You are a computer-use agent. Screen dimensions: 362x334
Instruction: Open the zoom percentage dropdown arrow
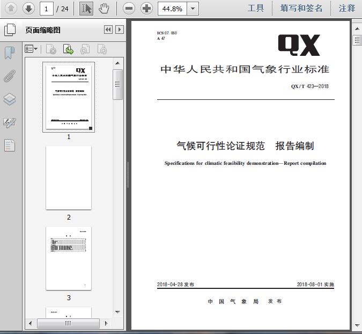point(193,9)
